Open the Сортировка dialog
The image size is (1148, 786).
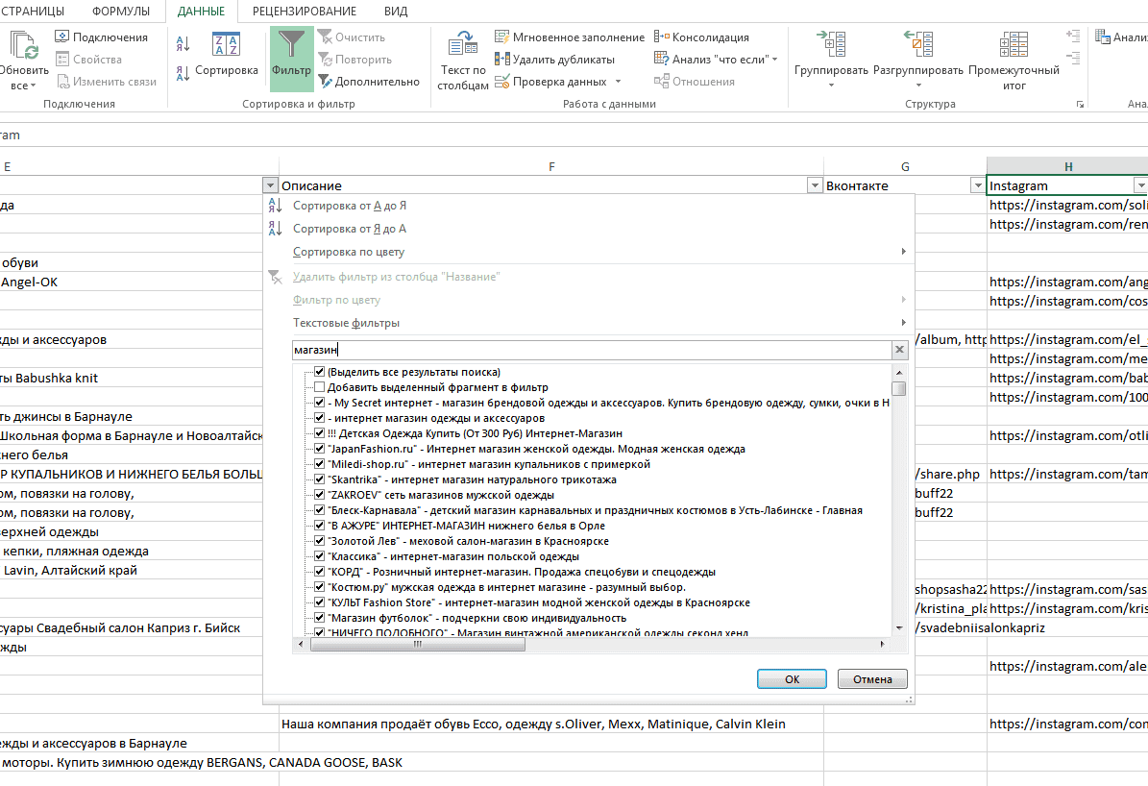point(226,54)
